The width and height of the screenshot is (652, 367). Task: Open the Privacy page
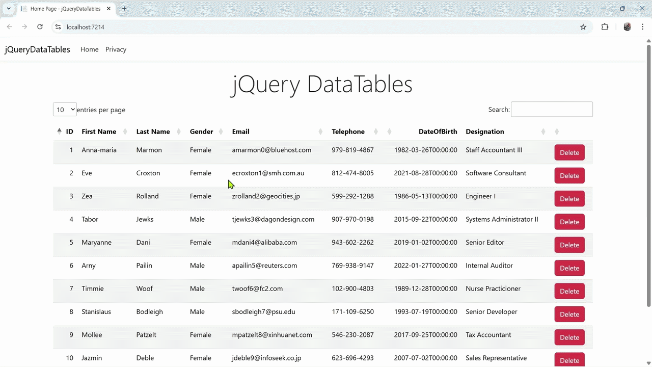(x=116, y=49)
